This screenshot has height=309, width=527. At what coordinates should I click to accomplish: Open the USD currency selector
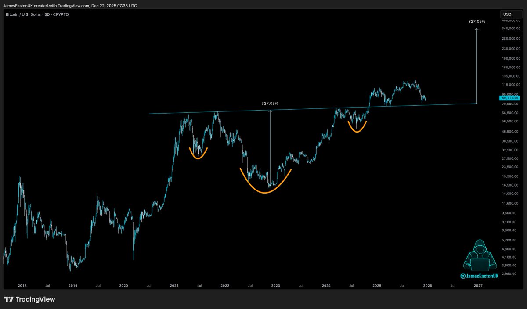(512, 14)
